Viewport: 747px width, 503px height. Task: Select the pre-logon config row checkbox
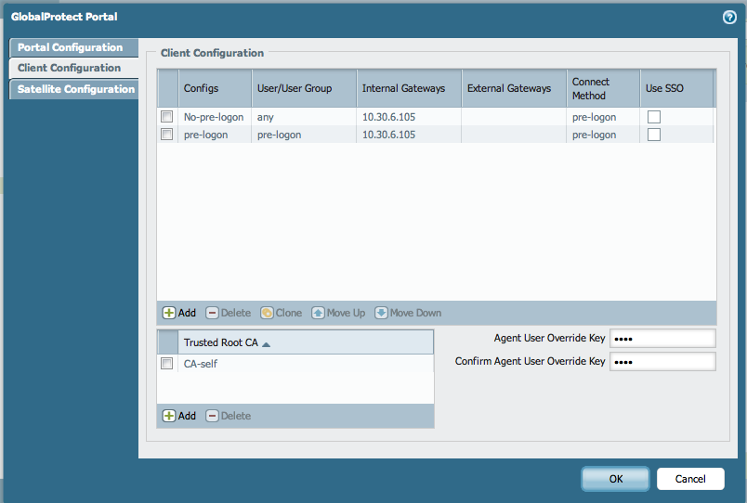(167, 135)
